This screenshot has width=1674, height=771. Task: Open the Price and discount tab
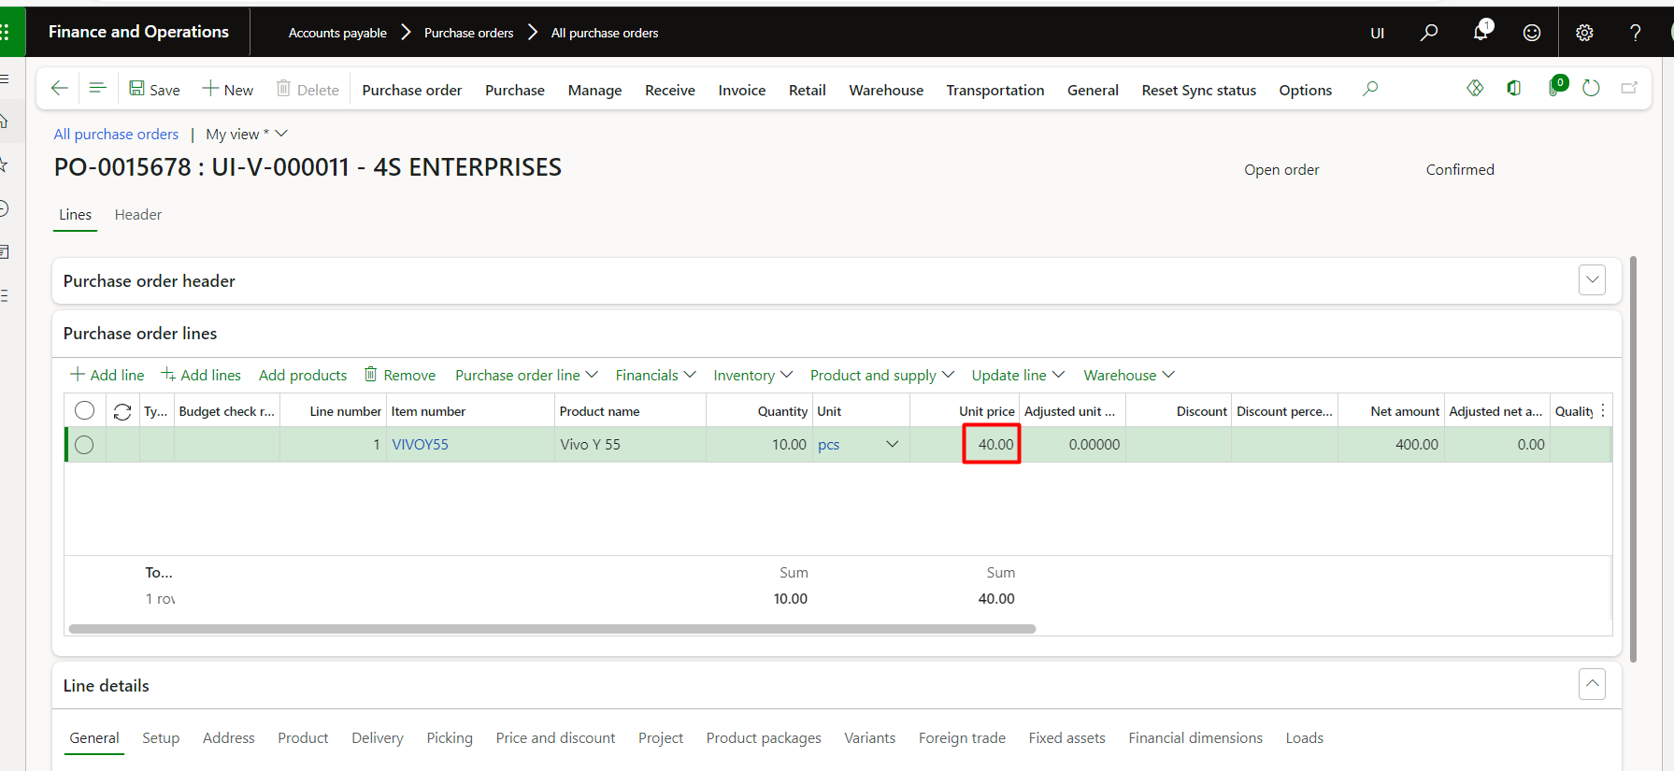(555, 738)
